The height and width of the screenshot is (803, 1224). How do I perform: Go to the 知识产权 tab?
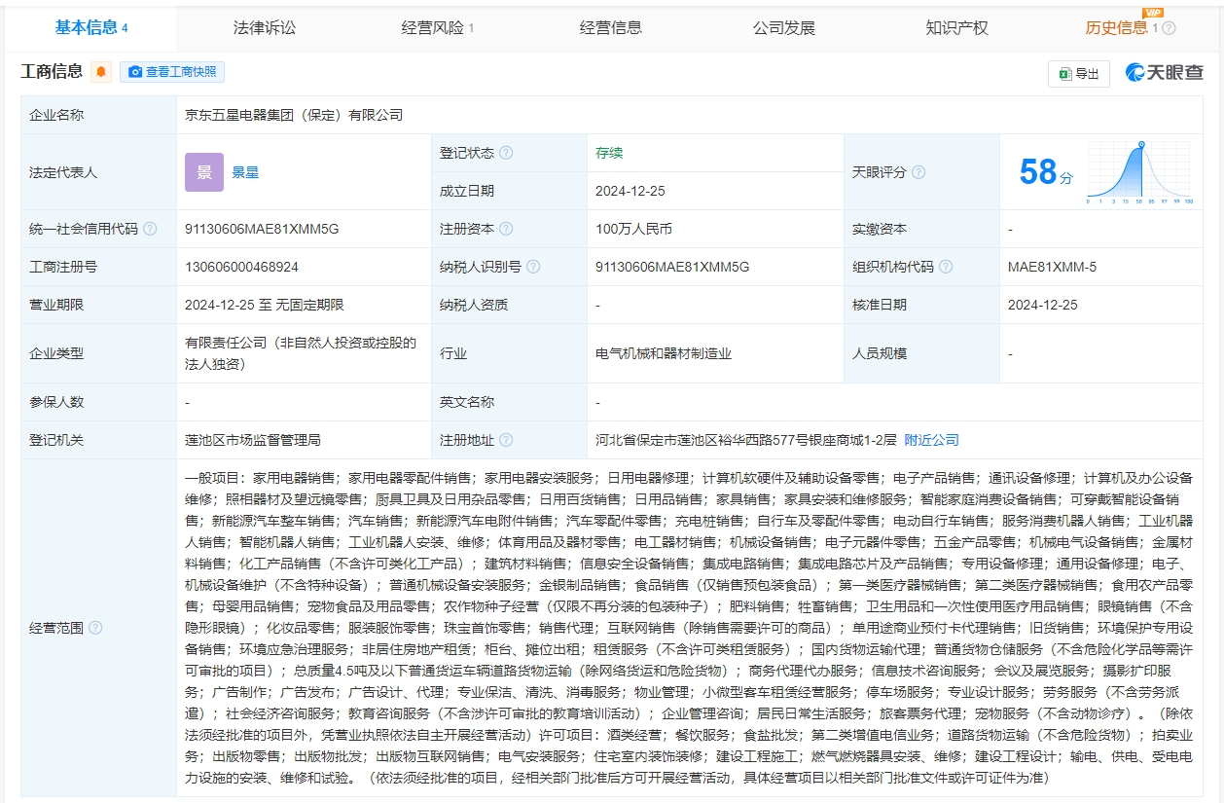tap(957, 27)
